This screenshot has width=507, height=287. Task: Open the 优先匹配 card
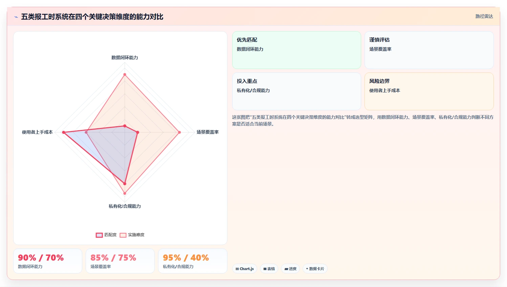click(296, 50)
